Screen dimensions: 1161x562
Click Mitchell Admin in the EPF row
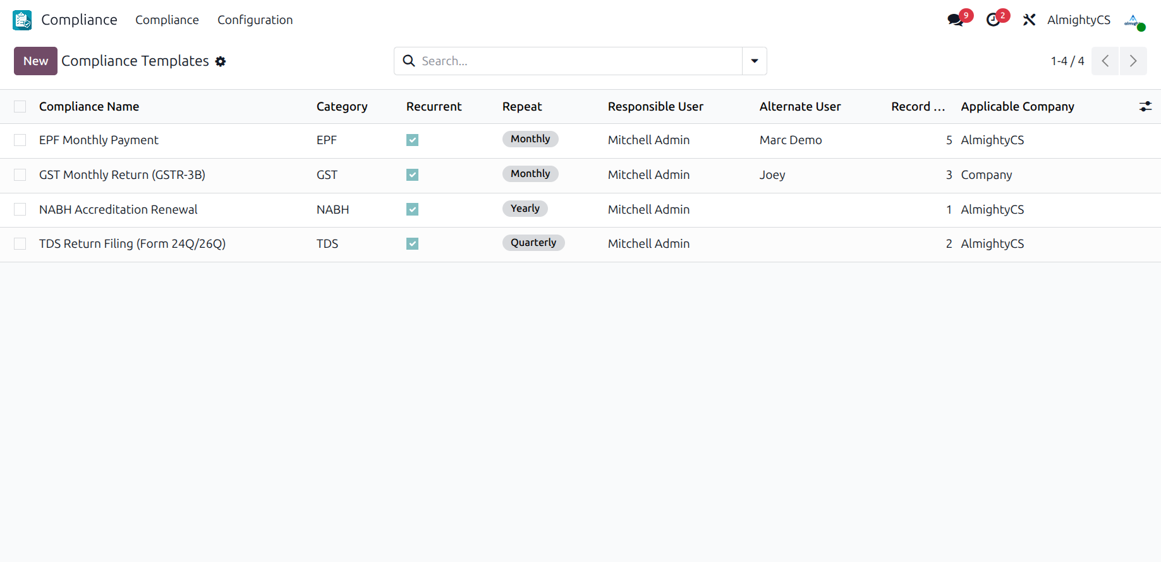click(648, 140)
